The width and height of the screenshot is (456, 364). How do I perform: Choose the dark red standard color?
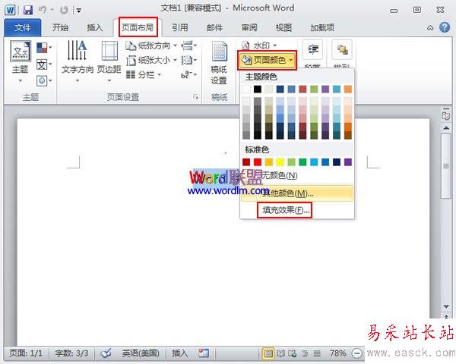[246, 162]
